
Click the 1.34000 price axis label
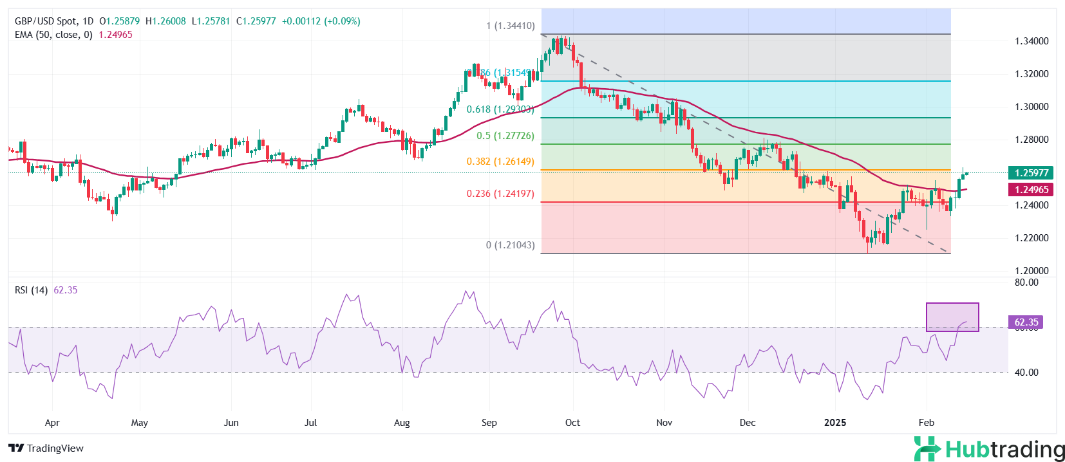coord(1032,41)
